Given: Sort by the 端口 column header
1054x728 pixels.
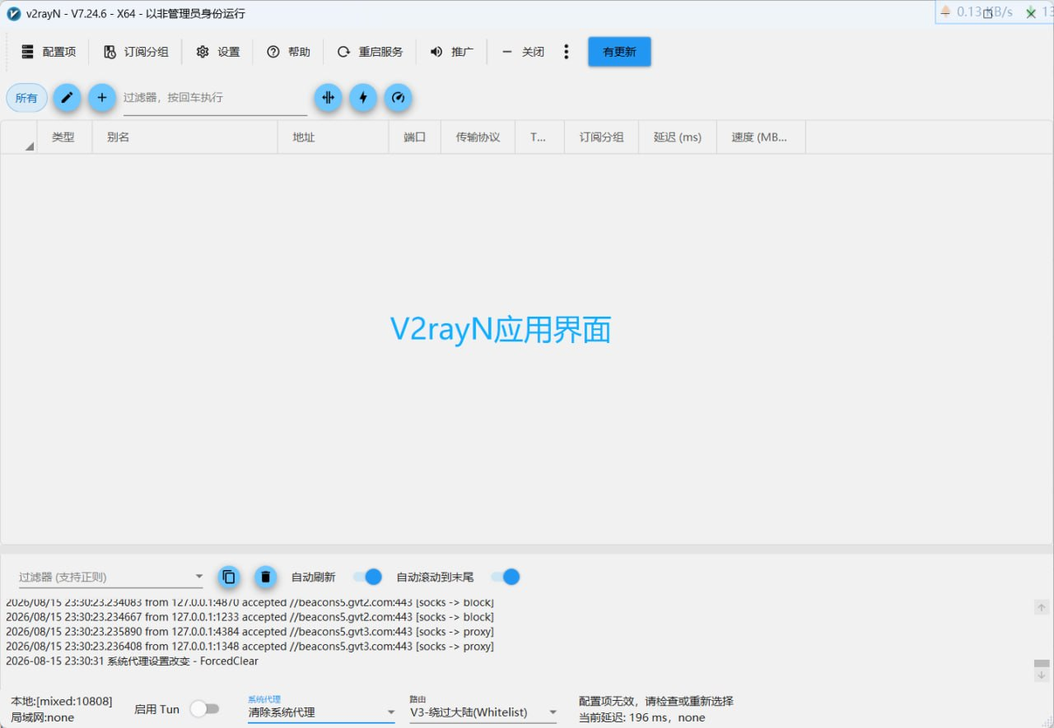Looking at the screenshot, I should [x=415, y=137].
